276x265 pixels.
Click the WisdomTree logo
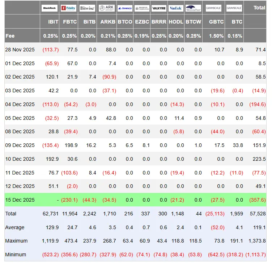point(193,8)
